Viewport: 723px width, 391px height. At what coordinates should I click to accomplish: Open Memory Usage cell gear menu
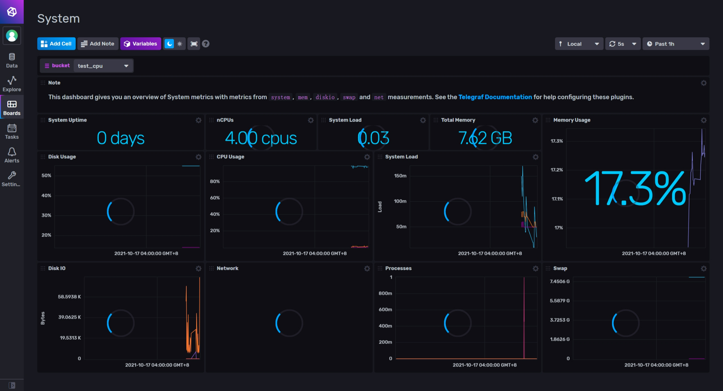tap(704, 120)
